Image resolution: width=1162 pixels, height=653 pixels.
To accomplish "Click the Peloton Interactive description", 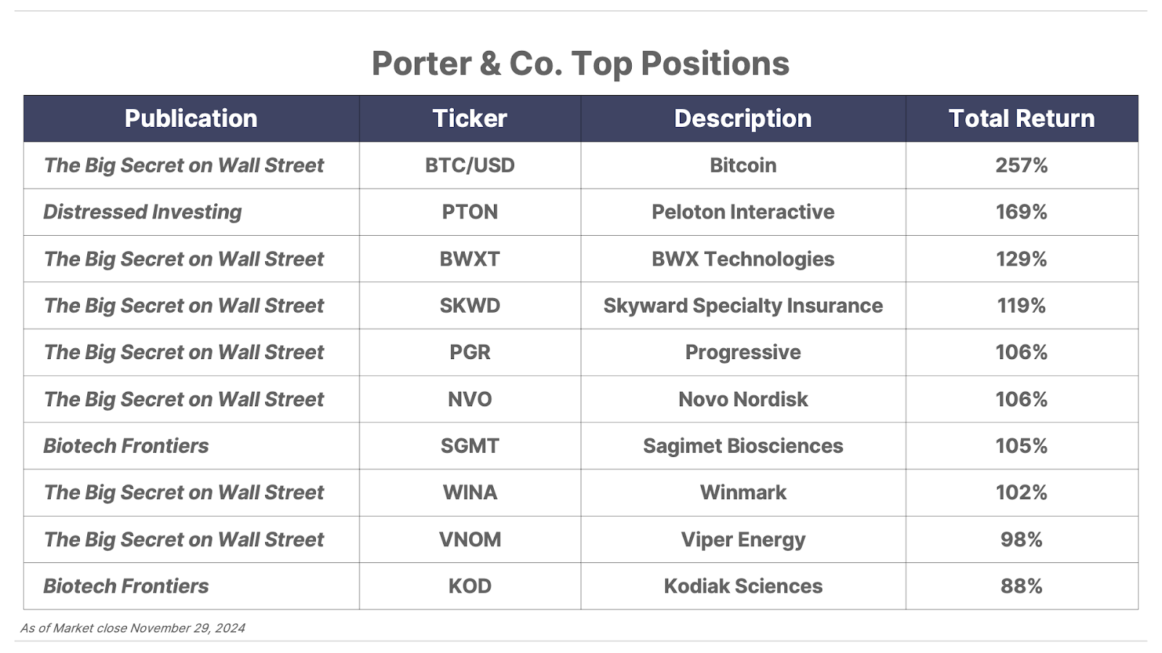I will [743, 212].
